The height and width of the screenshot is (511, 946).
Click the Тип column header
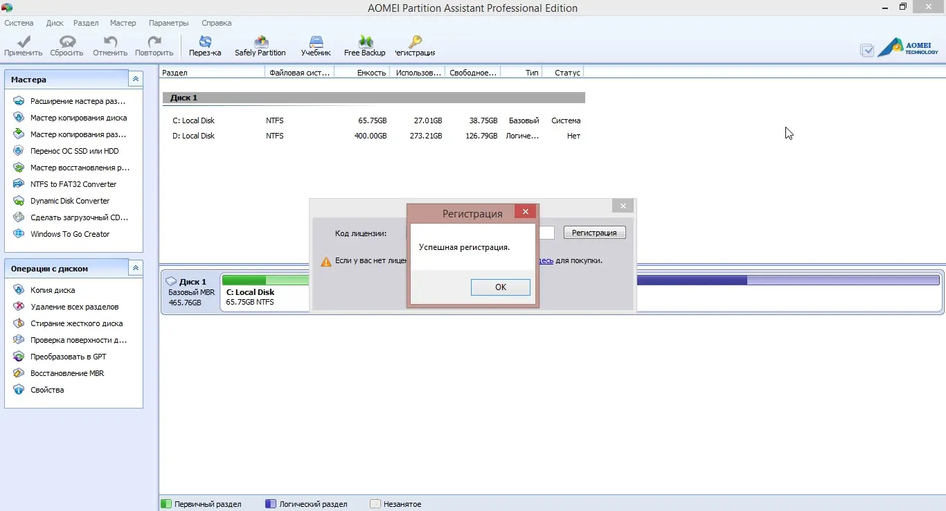521,73
